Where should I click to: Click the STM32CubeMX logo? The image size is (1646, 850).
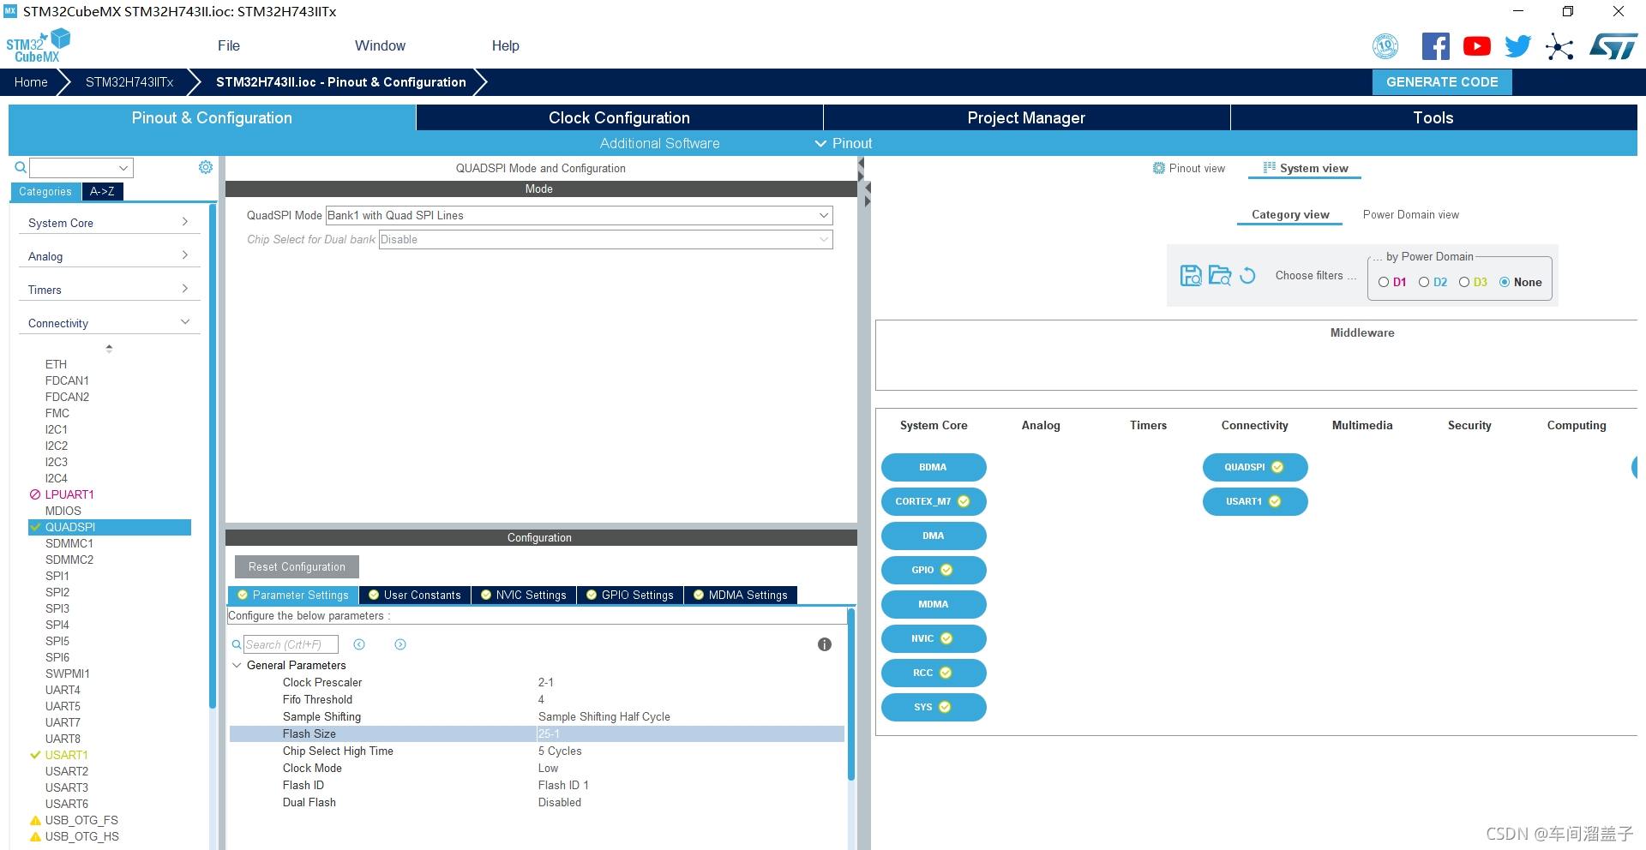coord(38,45)
